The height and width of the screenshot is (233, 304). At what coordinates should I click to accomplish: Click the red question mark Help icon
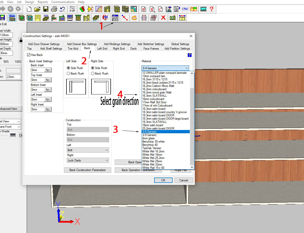(212, 9)
